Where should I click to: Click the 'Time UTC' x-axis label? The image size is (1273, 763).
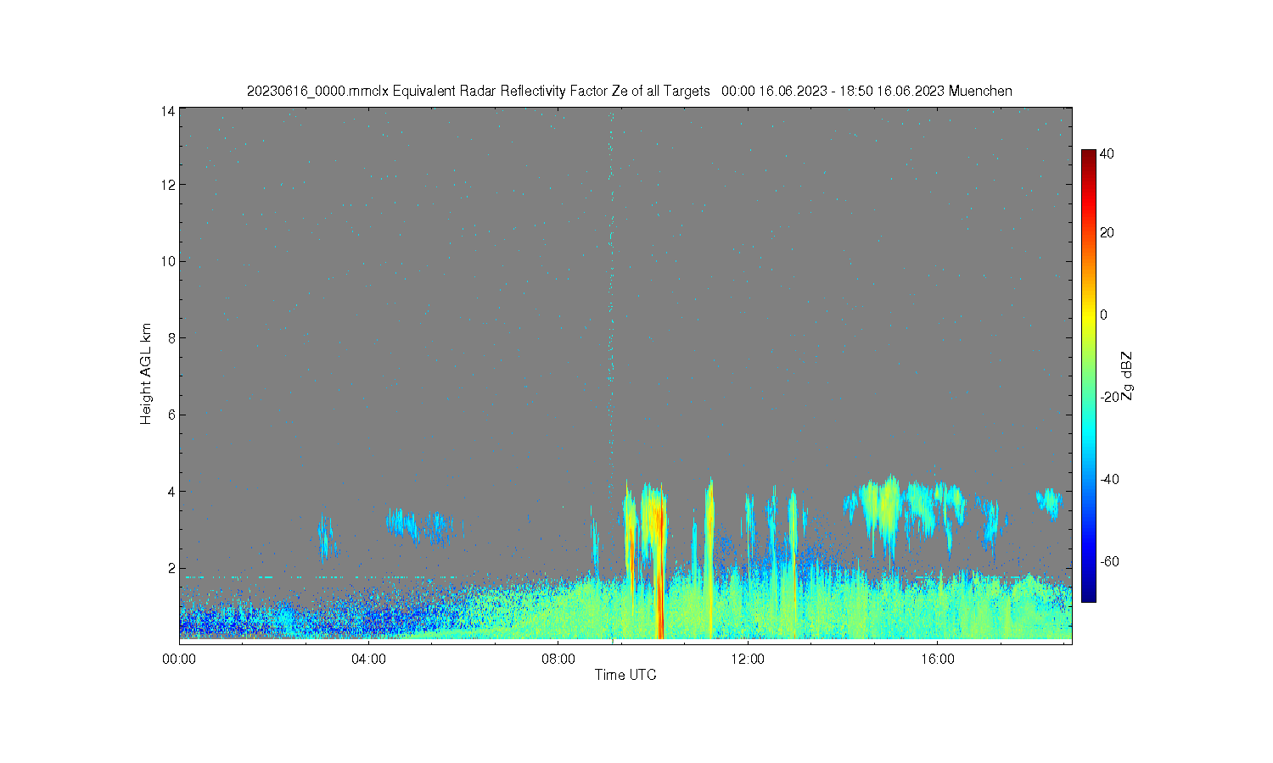point(625,675)
